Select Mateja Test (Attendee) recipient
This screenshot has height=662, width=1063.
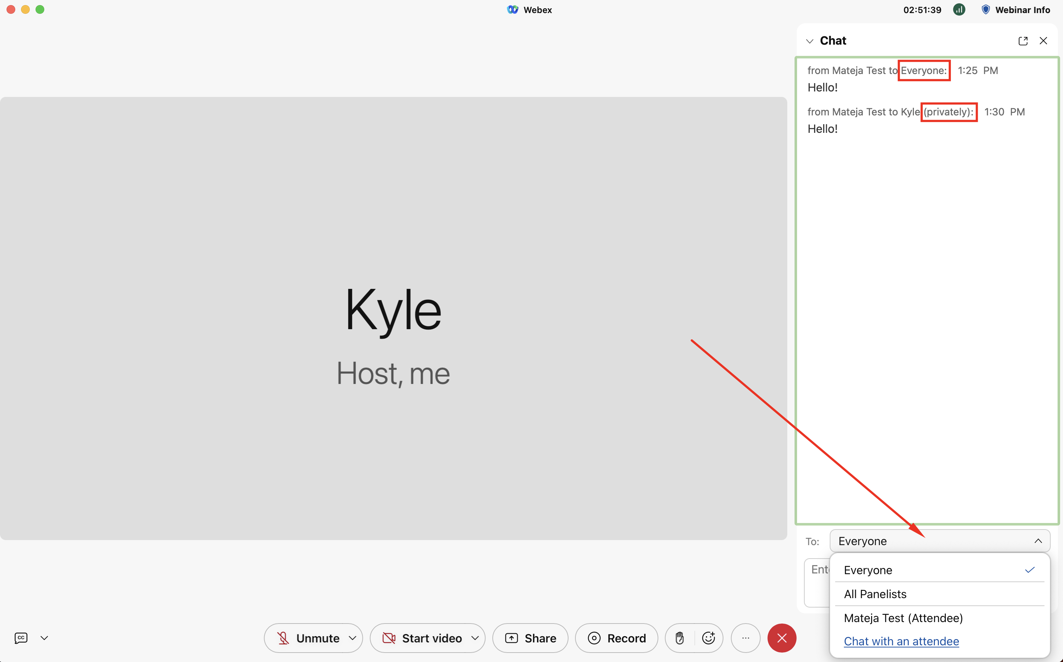(903, 618)
